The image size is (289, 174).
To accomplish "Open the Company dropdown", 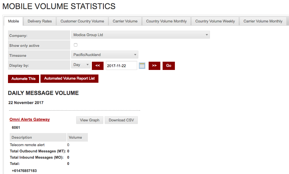I will point(140,35).
